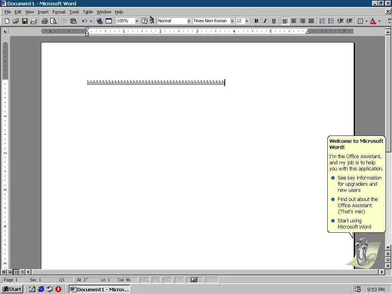The height and width of the screenshot is (294, 392).
Task: Open the Tables and Borders toolbar icon
Action: coord(108,21)
